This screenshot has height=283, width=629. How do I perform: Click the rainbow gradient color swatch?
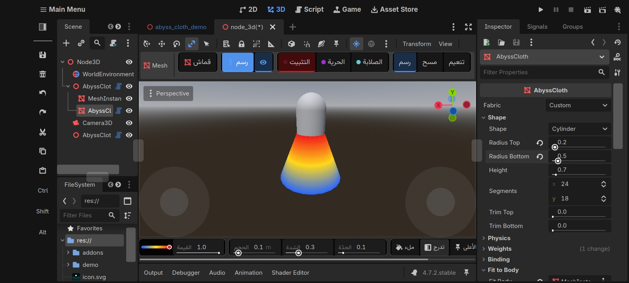pyautogui.click(x=156, y=247)
